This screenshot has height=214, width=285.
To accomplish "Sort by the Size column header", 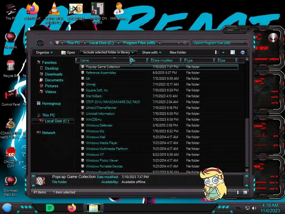I will click(227, 60).
